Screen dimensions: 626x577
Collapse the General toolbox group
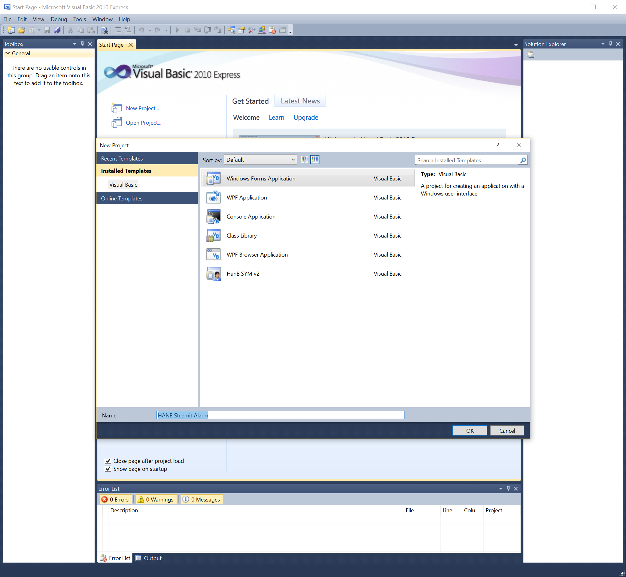[8, 53]
